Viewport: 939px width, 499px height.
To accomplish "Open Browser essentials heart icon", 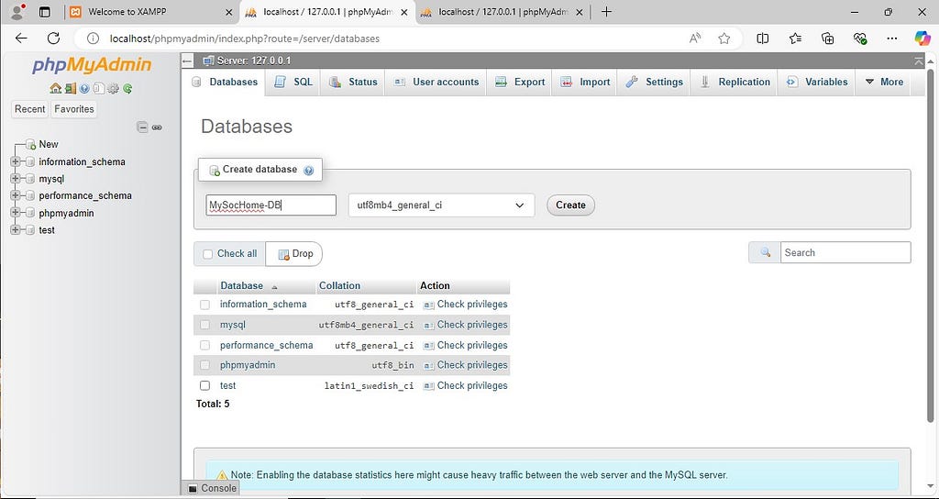I will point(860,39).
